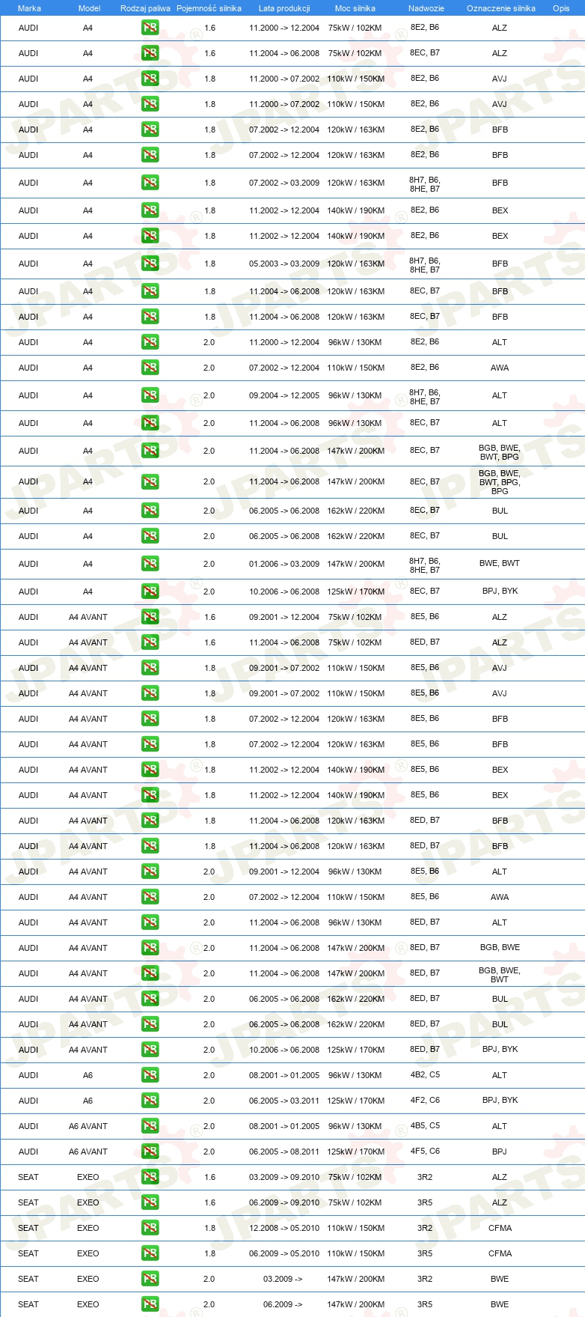Image resolution: width=585 pixels, height=1317 pixels.
Task: Click fuel icon in A4 01.2006 -> 03.2009 row
Action: (150, 564)
